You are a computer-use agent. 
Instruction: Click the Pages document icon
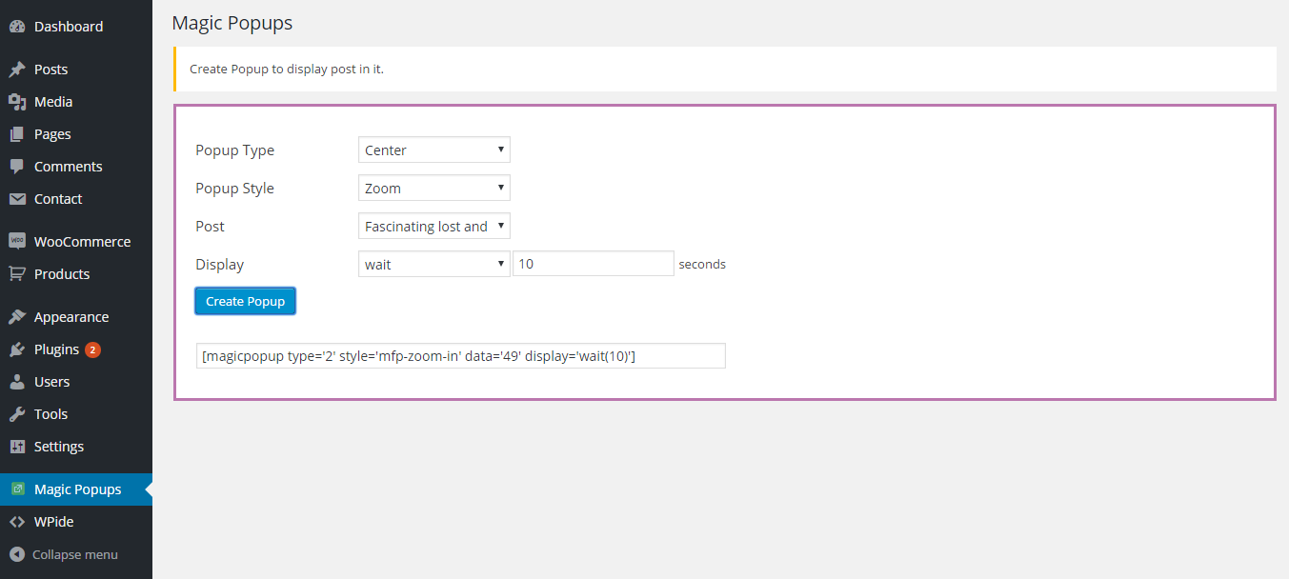pos(16,134)
